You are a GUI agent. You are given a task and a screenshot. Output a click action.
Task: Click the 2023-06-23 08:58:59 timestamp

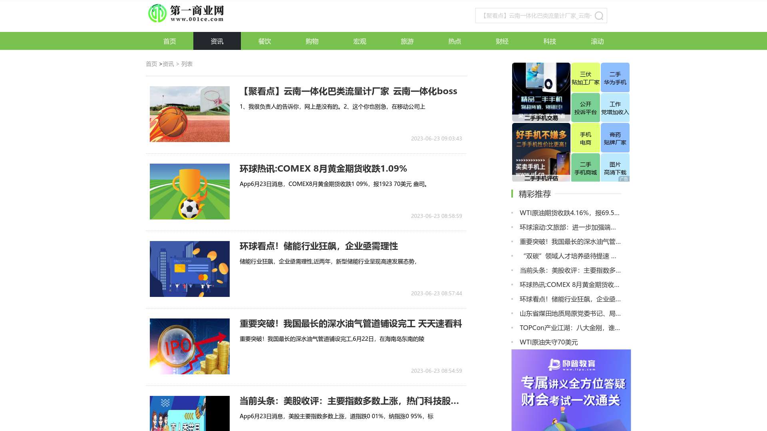click(436, 216)
